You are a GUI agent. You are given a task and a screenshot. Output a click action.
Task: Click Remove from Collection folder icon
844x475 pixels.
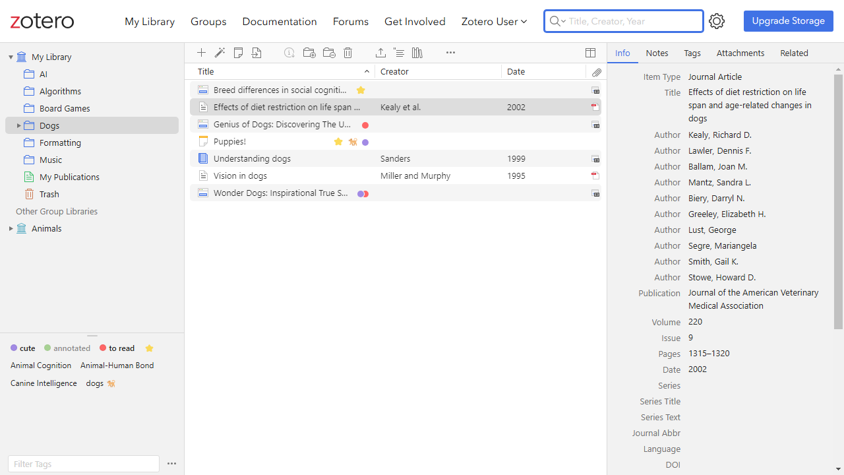(x=329, y=53)
